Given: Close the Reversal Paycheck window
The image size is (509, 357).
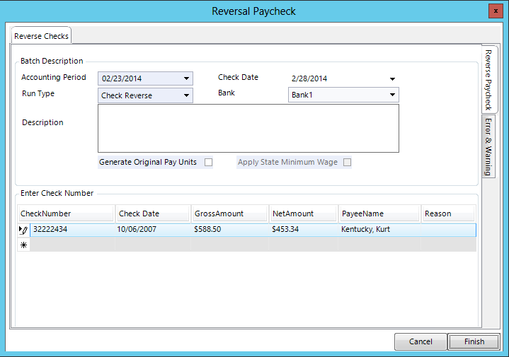Looking at the screenshot, I should pyautogui.click(x=496, y=11).
